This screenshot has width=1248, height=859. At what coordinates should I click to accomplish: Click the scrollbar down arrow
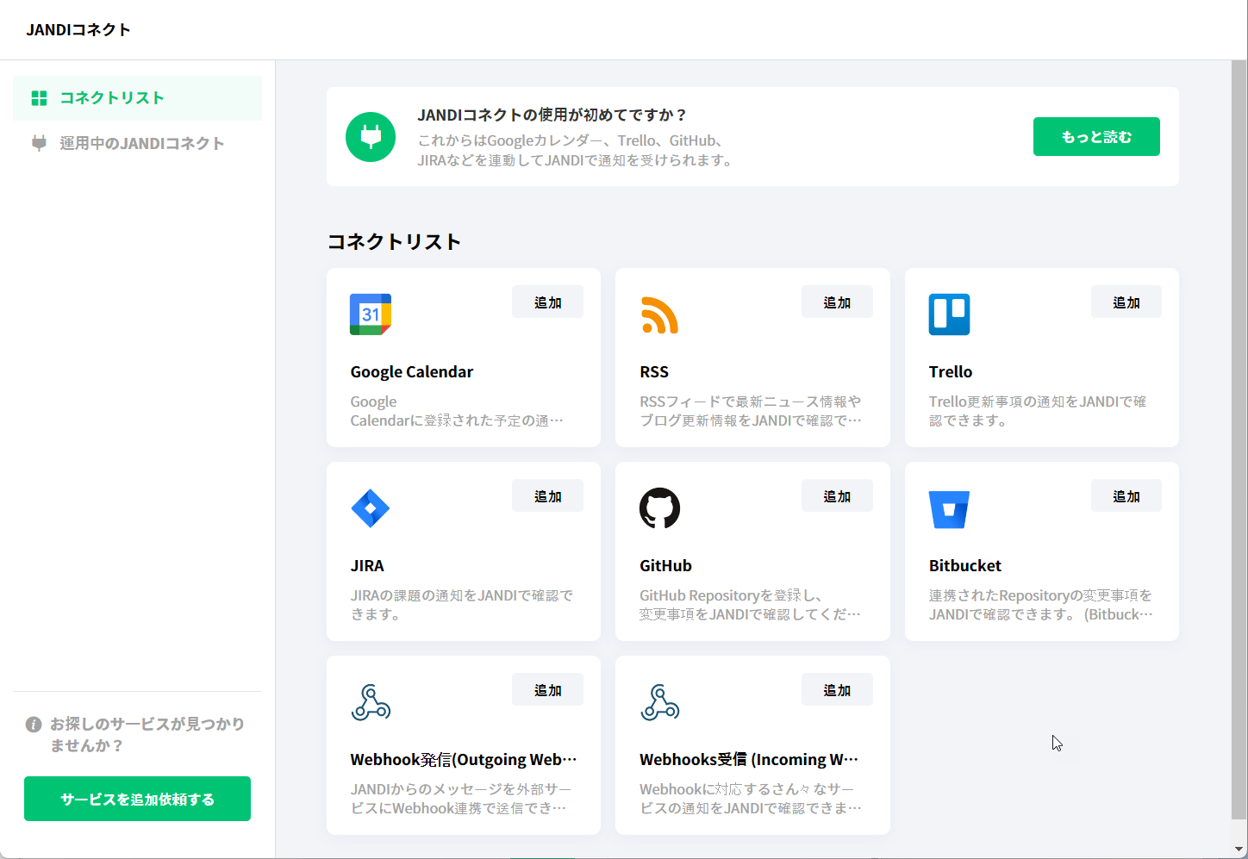pyautogui.click(x=1239, y=850)
